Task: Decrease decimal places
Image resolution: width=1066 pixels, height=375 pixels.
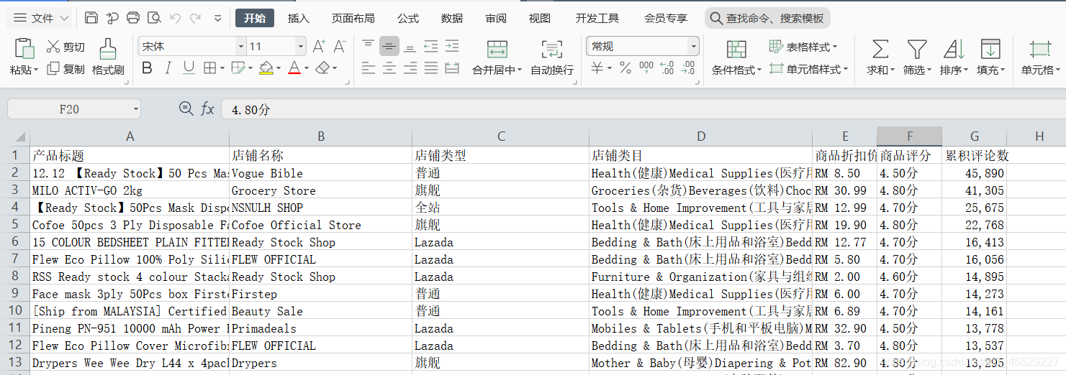Action: (x=688, y=68)
